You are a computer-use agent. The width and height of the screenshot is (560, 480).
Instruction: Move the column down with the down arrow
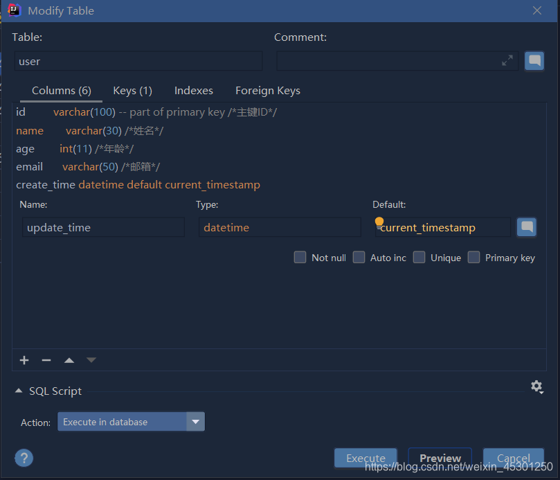(91, 359)
